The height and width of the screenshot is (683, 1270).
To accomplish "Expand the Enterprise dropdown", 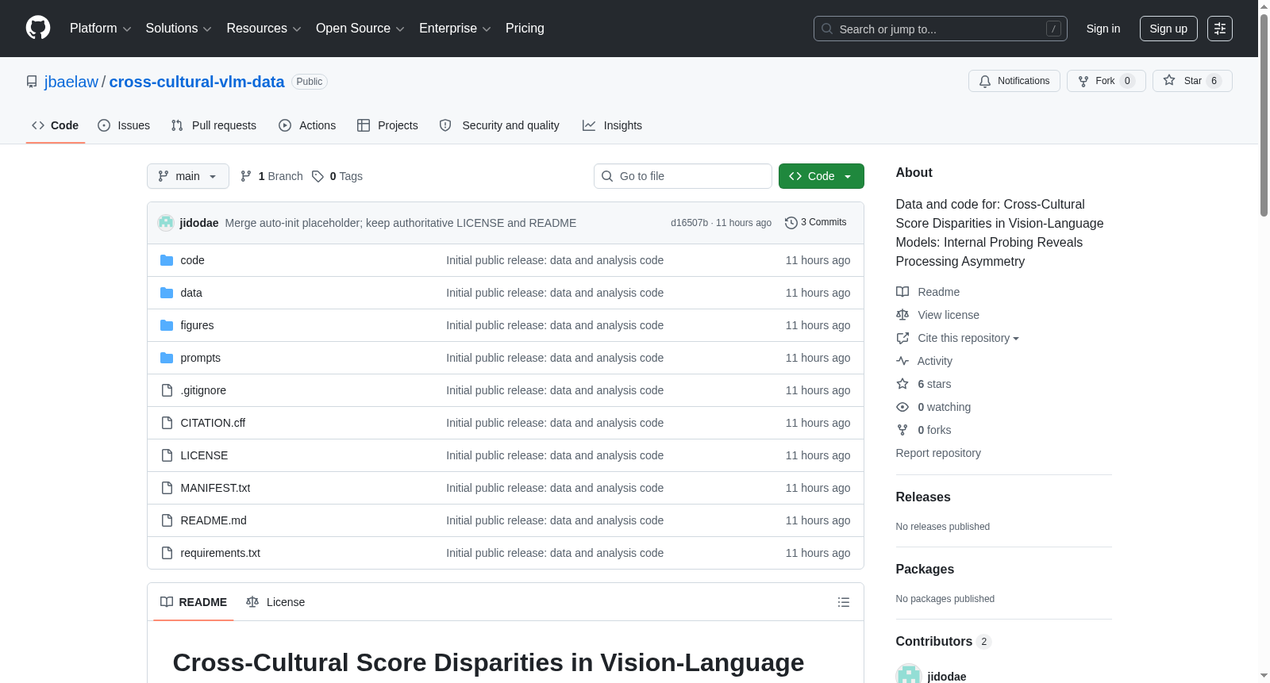I will coord(455,29).
